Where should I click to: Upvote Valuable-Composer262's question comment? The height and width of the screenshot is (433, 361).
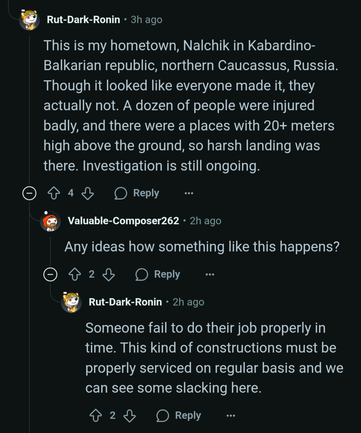75,275
